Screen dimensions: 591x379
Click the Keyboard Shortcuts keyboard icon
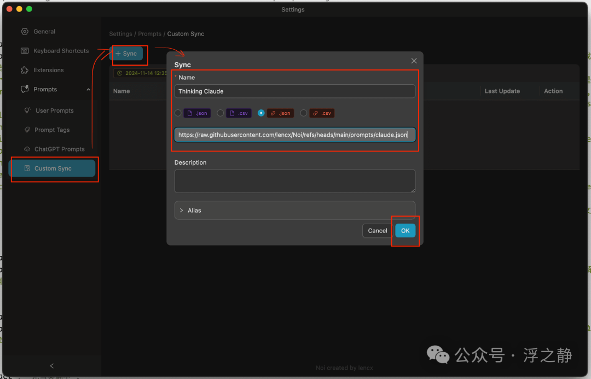25,51
